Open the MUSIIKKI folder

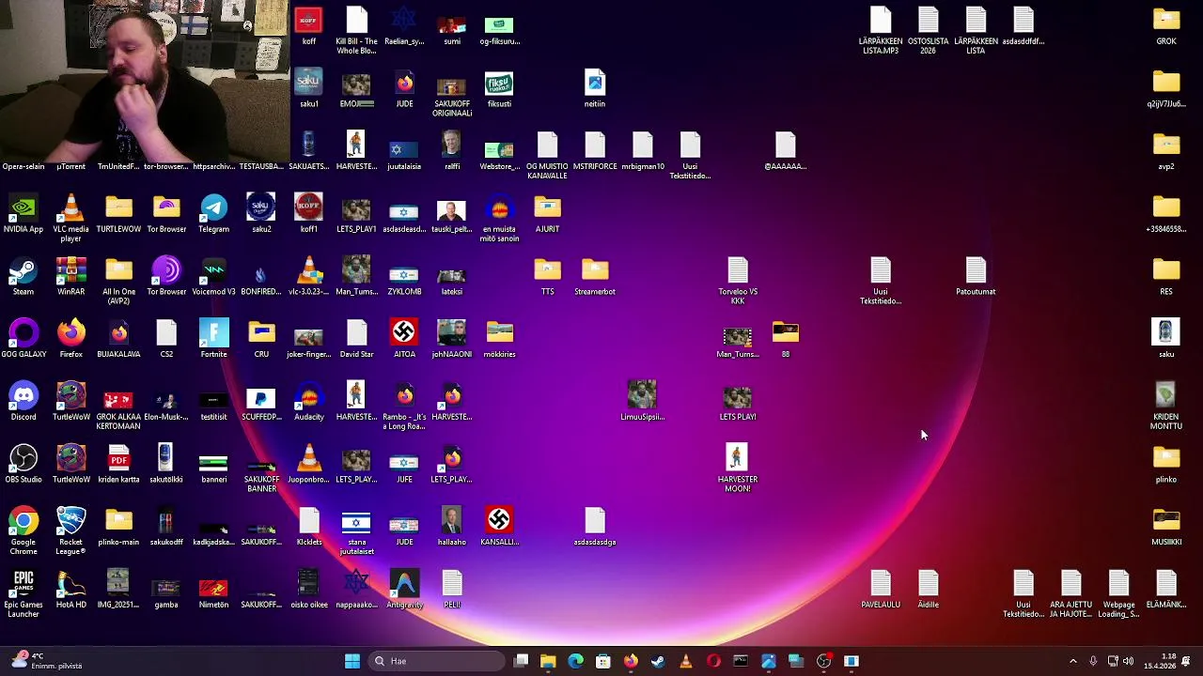[1166, 527]
